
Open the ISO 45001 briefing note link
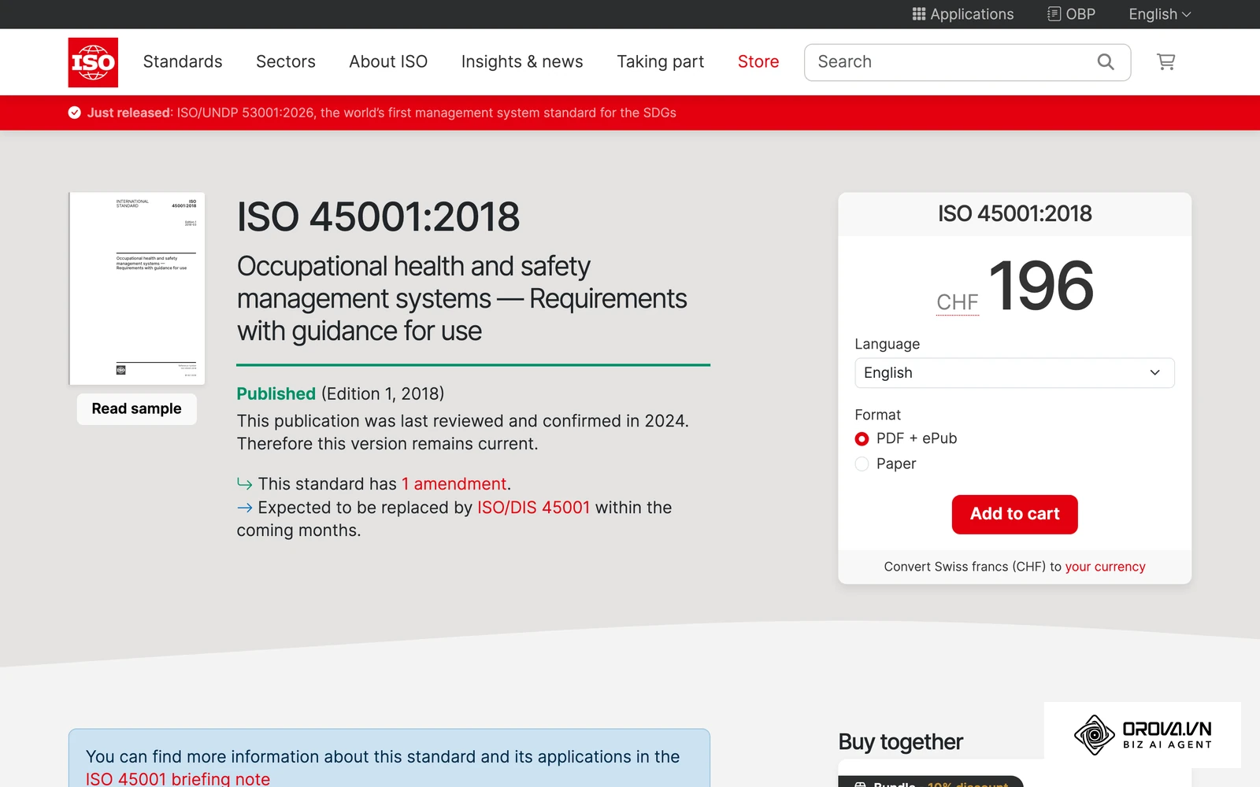point(178,778)
